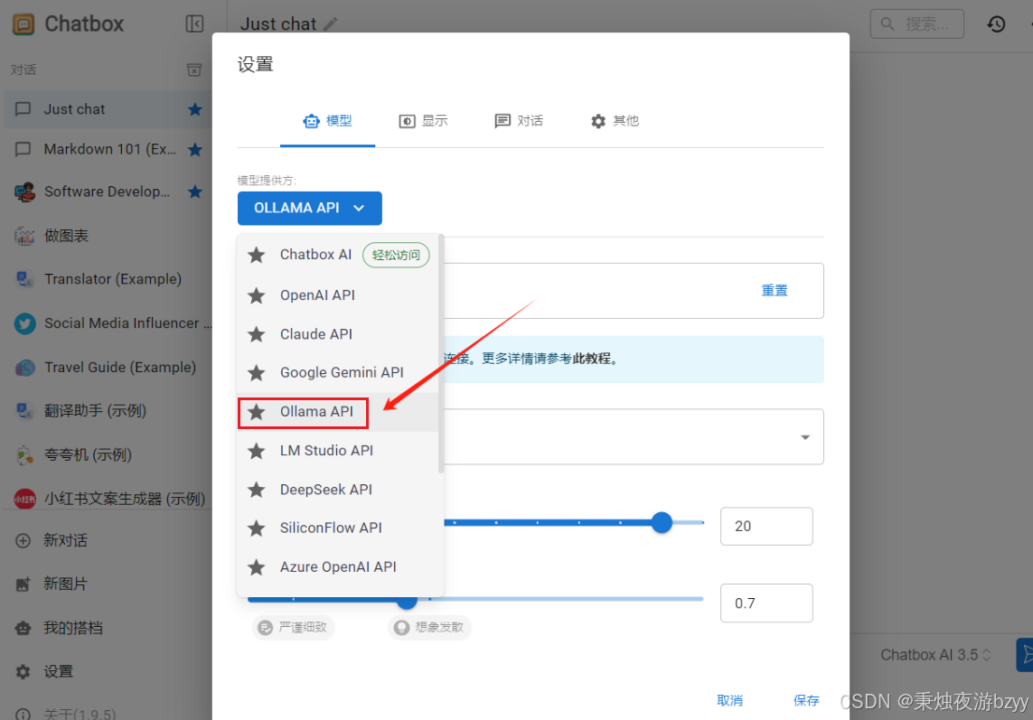The width and height of the screenshot is (1033, 720).
Task: Click the 关于 info icon
Action: 23,714
